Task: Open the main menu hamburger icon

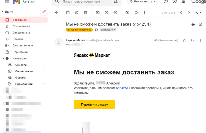Action: click(7, 1)
